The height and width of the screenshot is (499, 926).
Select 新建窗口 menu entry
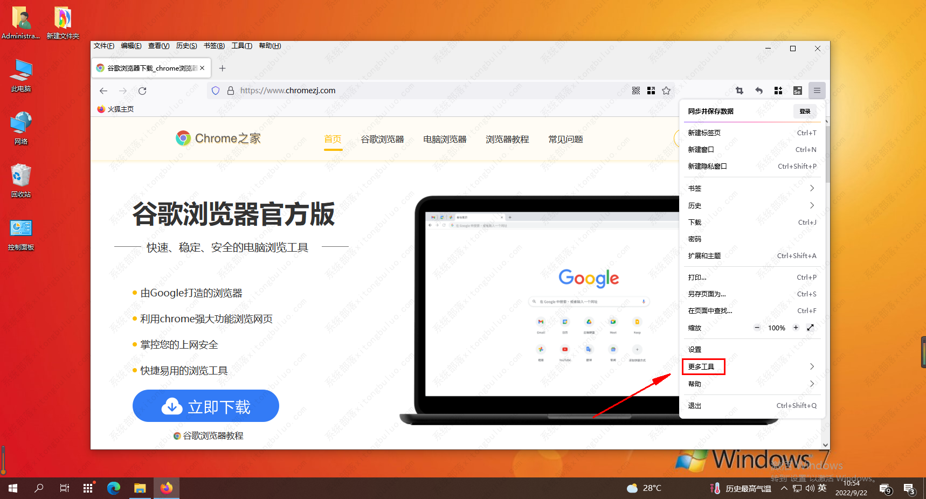point(751,149)
